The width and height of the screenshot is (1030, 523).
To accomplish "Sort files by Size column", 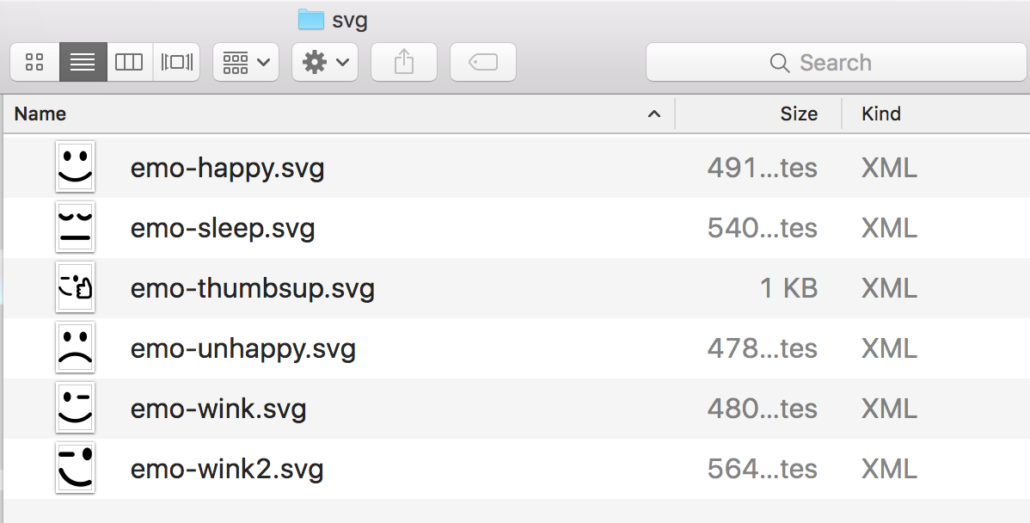I will click(798, 114).
